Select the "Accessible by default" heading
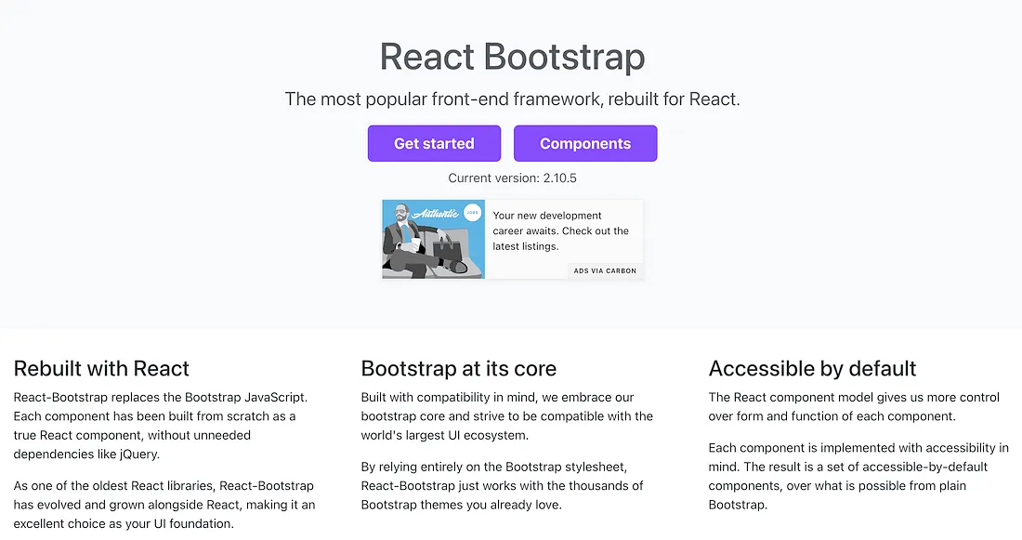The image size is (1022, 540). coord(812,368)
